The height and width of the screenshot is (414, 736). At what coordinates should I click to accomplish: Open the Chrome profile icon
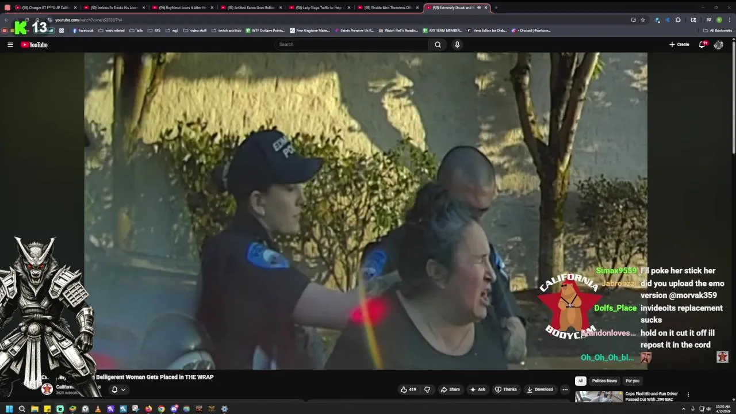(x=719, y=20)
